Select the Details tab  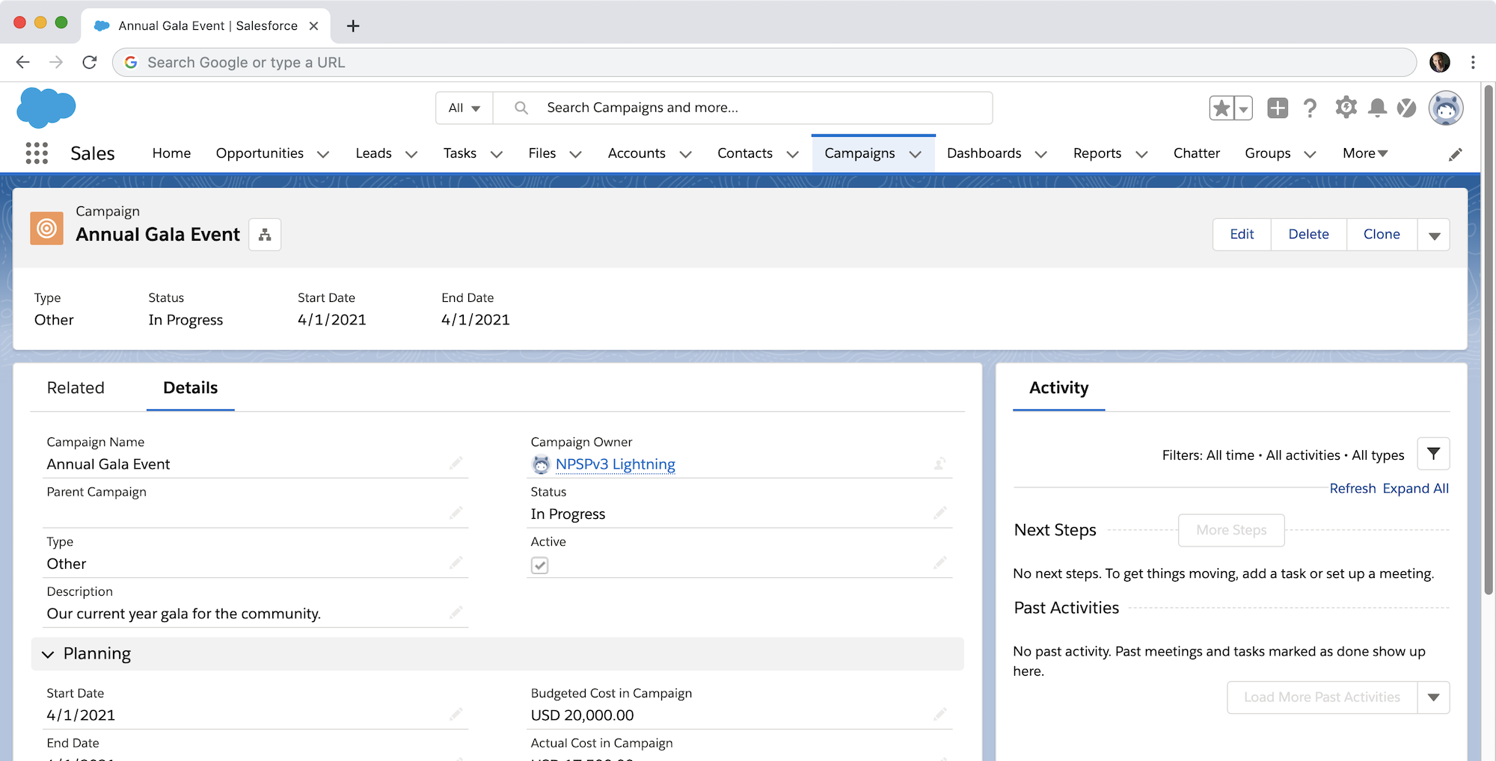[190, 387]
